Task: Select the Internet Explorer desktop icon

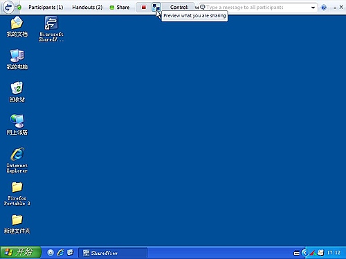Action: tap(17, 160)
